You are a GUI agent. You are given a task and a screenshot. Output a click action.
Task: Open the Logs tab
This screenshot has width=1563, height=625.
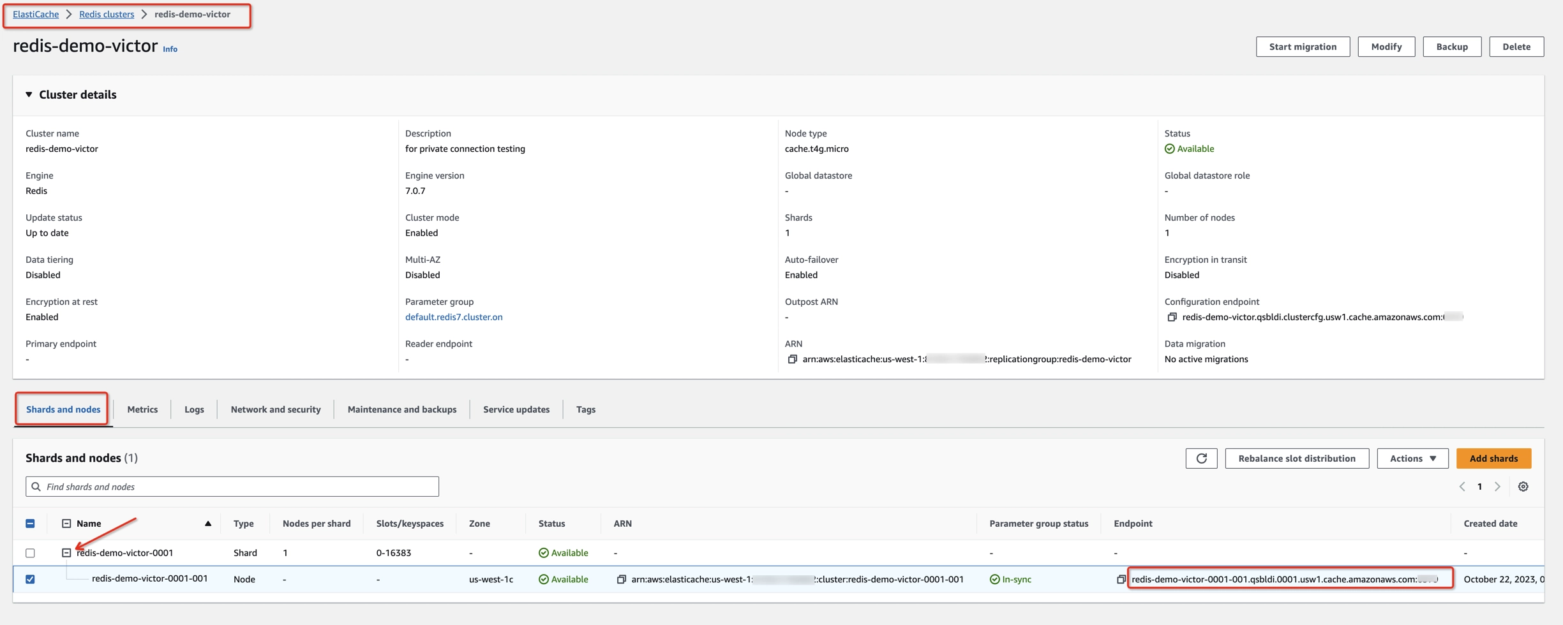click(x=194, y=409)
